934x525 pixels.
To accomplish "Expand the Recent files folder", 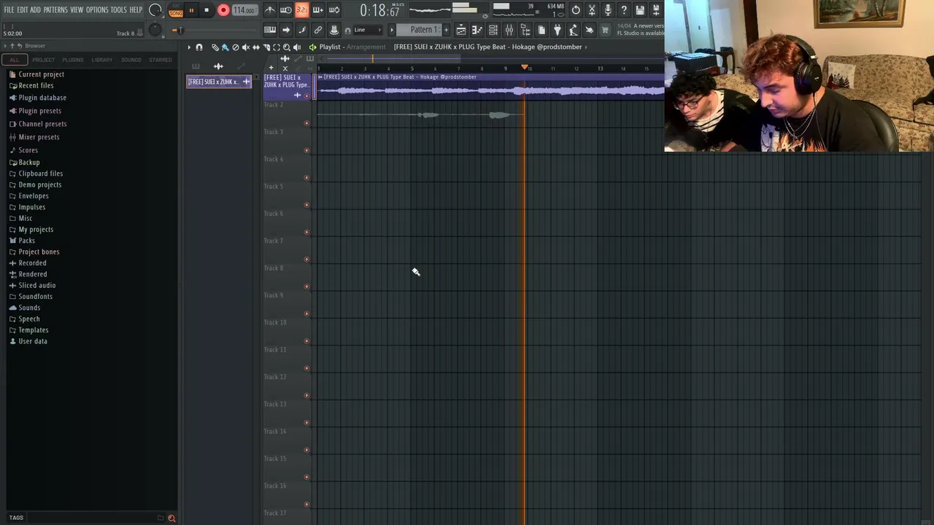I will 36,85.
